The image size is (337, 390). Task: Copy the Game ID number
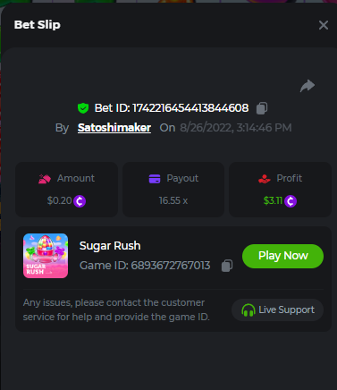pyautogui.click(x=227, y=266)
